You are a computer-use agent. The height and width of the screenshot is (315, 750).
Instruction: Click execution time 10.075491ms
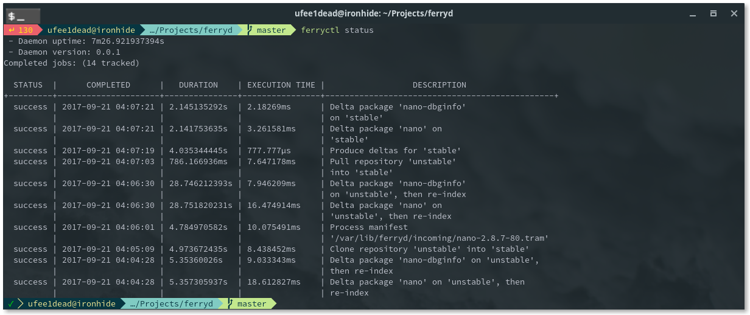274,227
